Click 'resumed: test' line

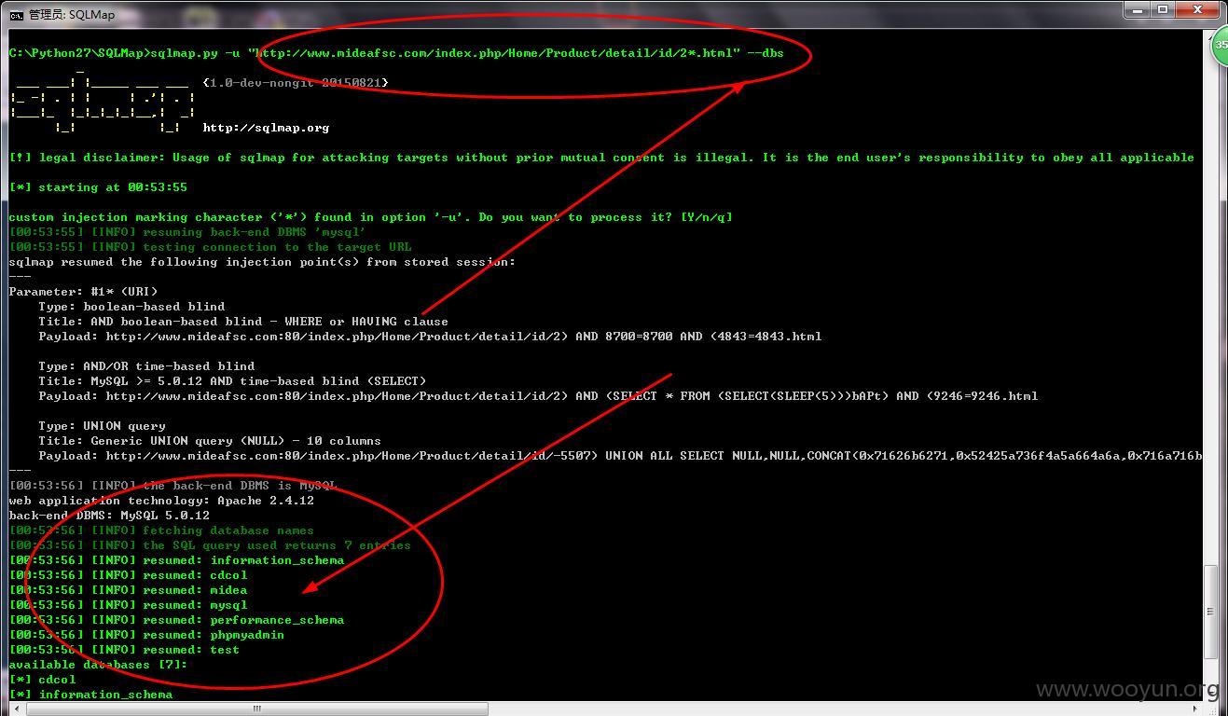[124, 650]
